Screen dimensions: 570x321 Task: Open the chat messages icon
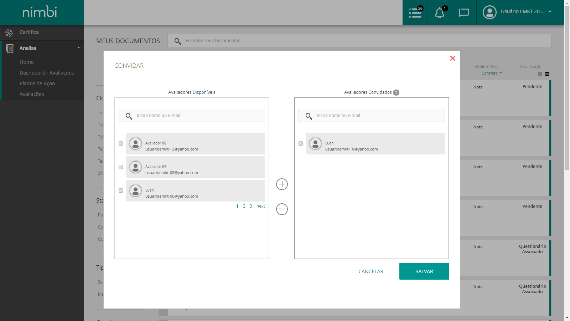click(464, 12)
